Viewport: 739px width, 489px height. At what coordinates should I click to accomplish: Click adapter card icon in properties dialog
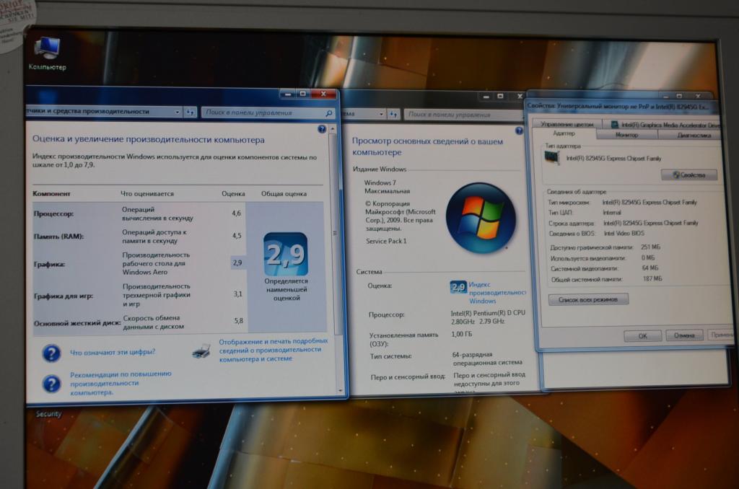(x=551, y=158)
